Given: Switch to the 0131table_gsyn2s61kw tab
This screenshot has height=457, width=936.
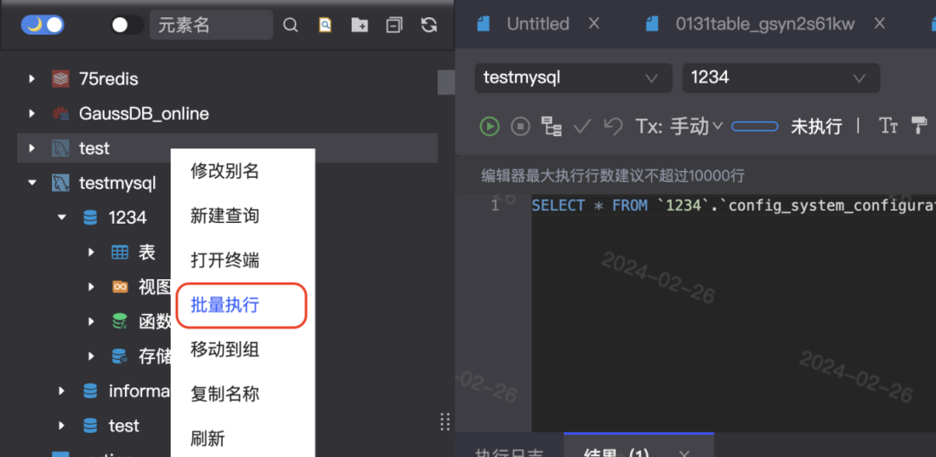Looking at the screenshot, I should [x=764, y=24].
